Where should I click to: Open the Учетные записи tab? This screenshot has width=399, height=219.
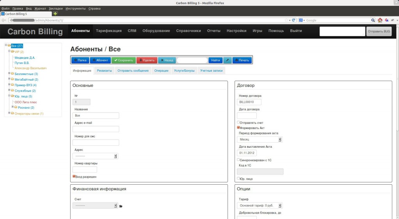pyautogui.click(x=211, y=71)
